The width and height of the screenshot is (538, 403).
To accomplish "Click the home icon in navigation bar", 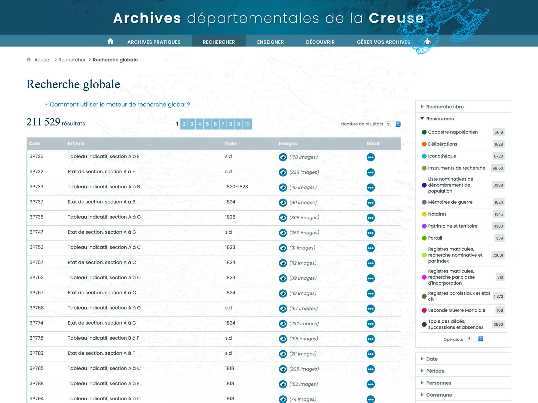I will pos(110,41).
